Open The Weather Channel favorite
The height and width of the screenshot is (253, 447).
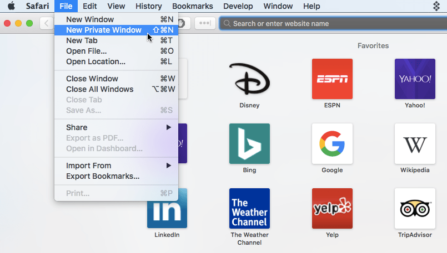point(249,208)
